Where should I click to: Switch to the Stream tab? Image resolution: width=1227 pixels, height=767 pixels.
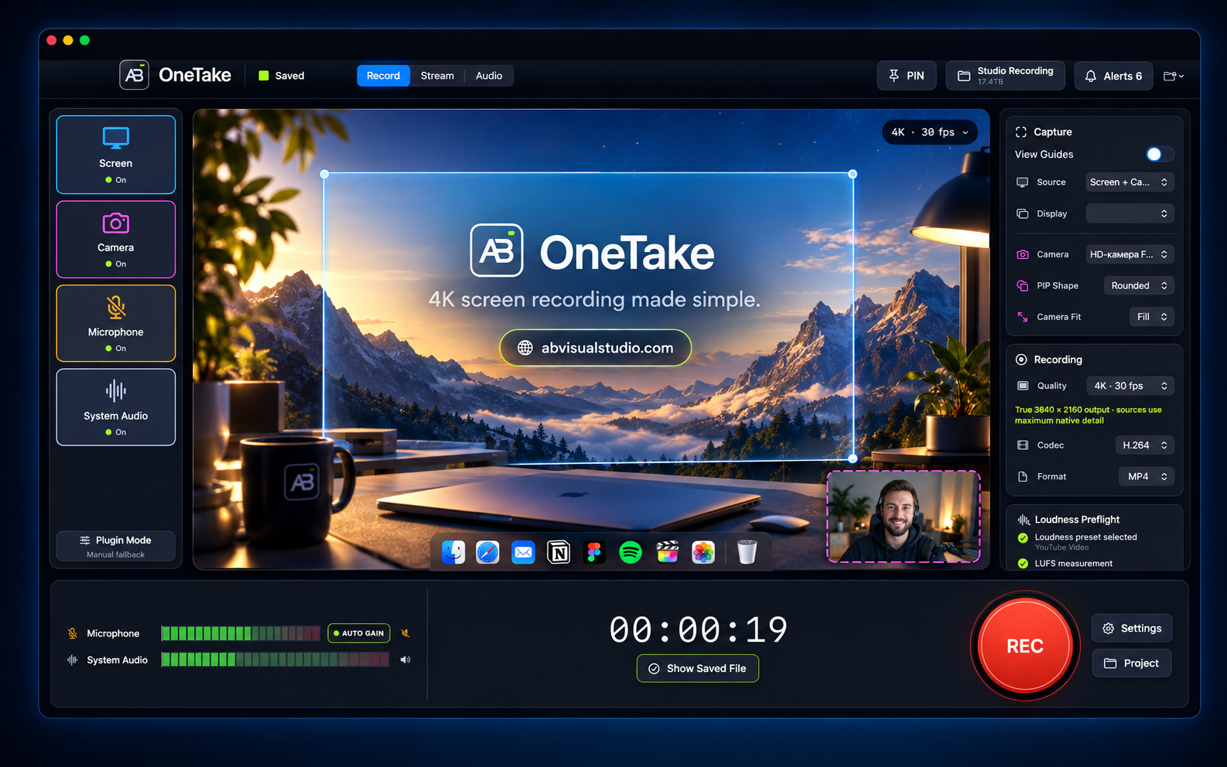pyautogui.click(x=437, y=76)
